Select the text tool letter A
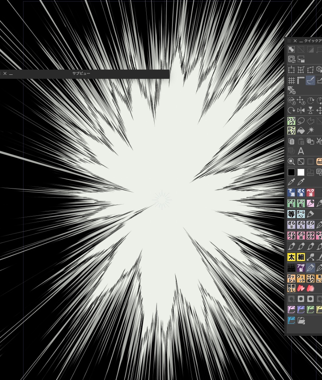This screenshot has height=380, width=322. (301, 151)
